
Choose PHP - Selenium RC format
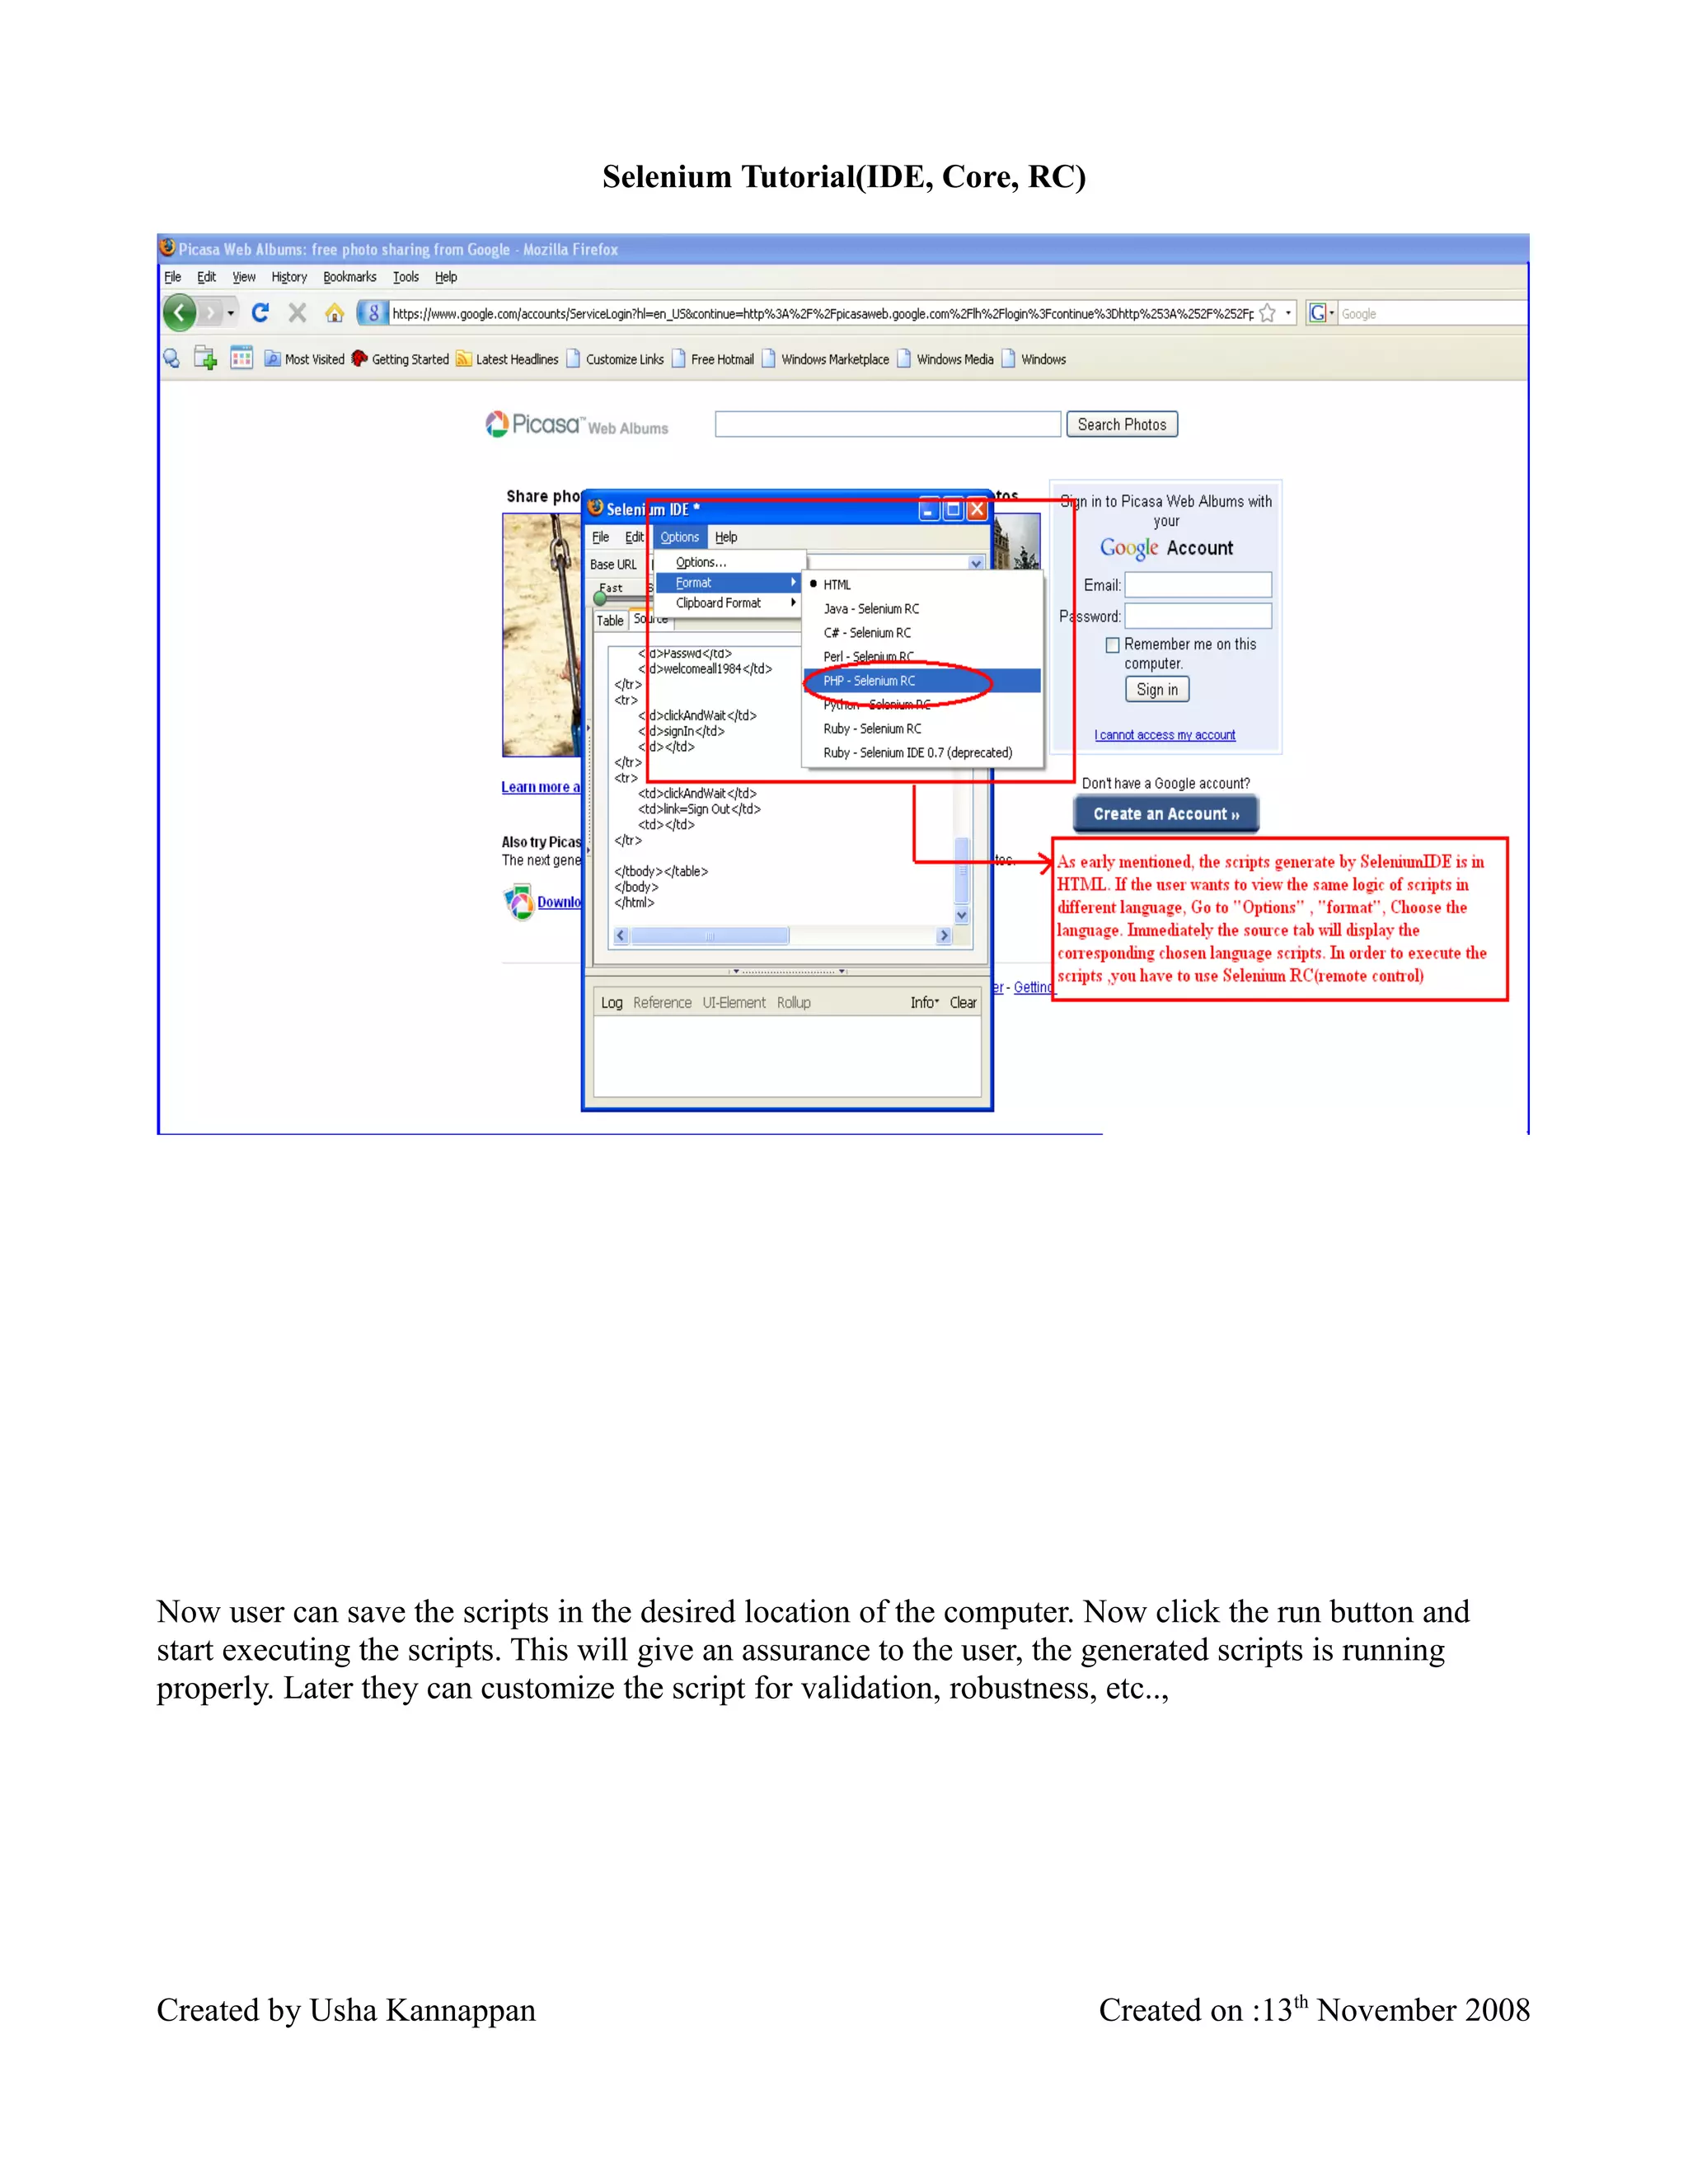pos(869,681)
